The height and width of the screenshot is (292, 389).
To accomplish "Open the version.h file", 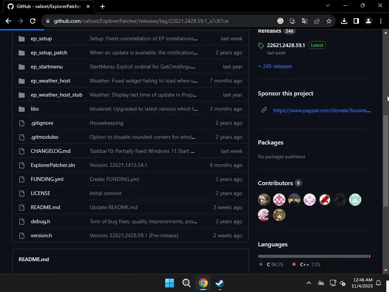I will (x=41, y=235).
